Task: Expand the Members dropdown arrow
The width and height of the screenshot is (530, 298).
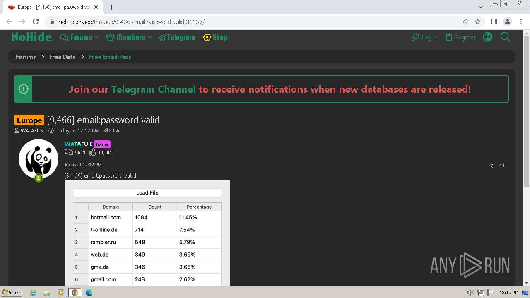Action: tap(149, 37)
